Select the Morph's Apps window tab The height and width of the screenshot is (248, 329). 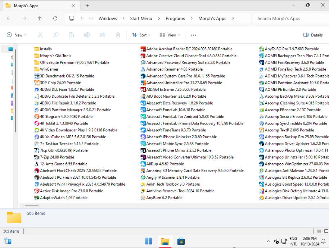(x=41, y=6)
